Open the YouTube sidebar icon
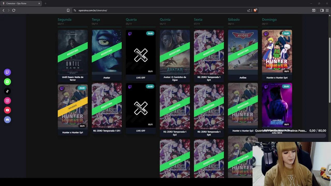This screenshot has height=186, width=331. click(7, 110)
